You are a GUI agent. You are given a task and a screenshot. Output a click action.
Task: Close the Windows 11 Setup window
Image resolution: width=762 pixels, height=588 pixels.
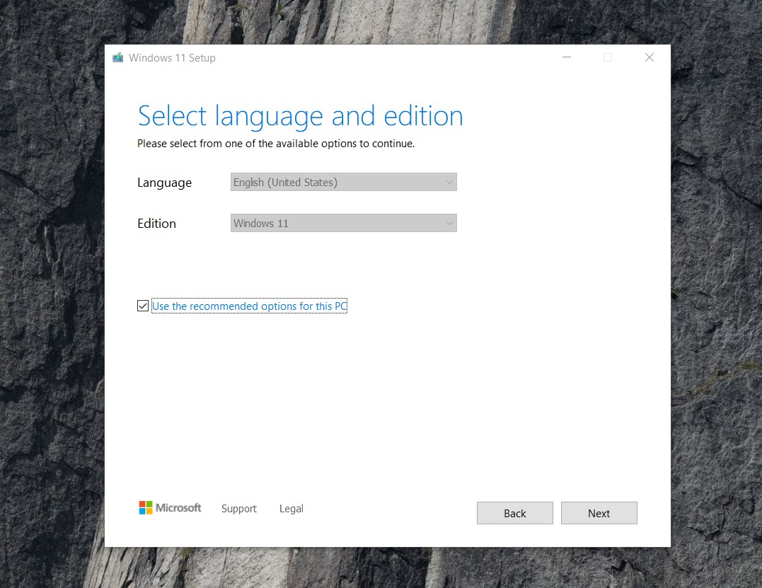[x=650, y=57]
